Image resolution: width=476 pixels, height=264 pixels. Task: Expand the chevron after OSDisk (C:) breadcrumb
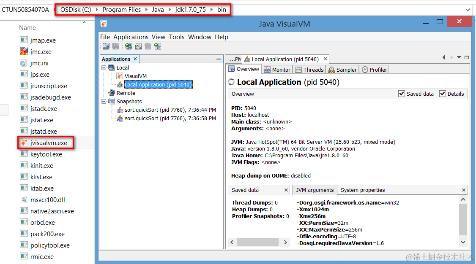coord(97,10)
